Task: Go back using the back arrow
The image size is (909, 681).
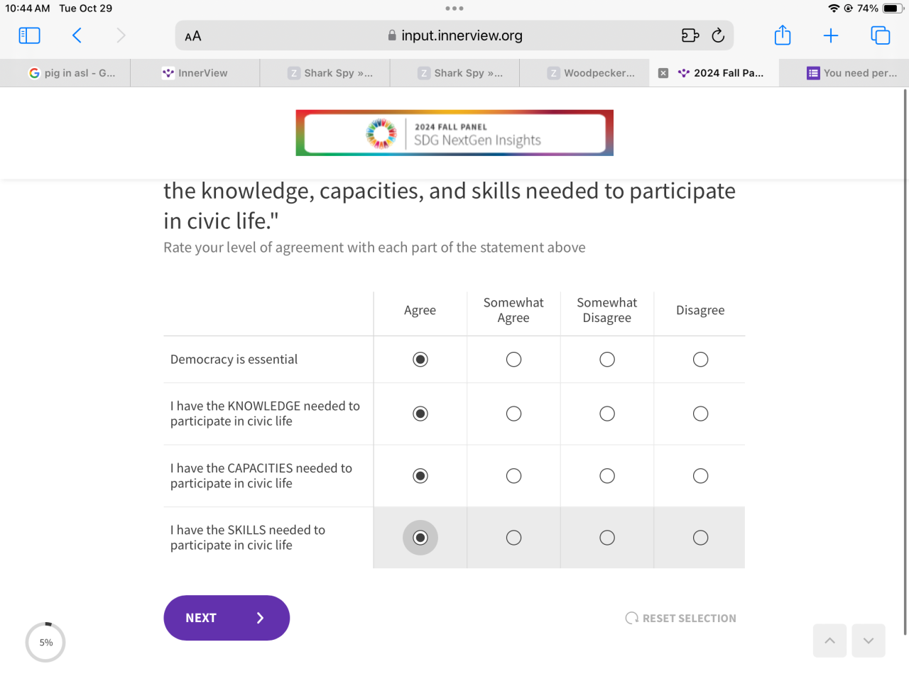Action: pyautogui.click(x=77, y=35)
